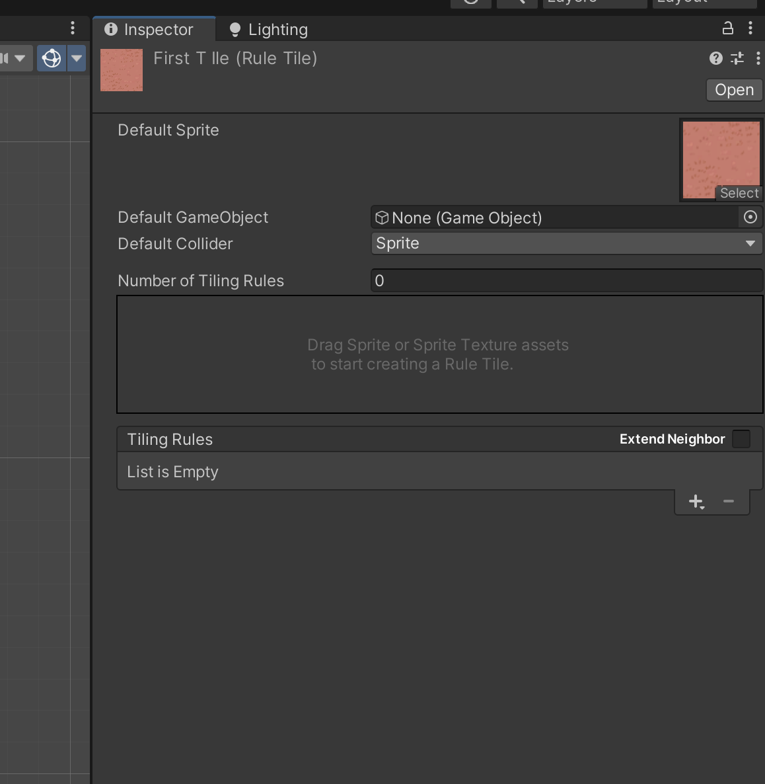The height and width of the screenshot is (784, 765).
Task: Click the presets slider icon in header
Action: [737, 59]
